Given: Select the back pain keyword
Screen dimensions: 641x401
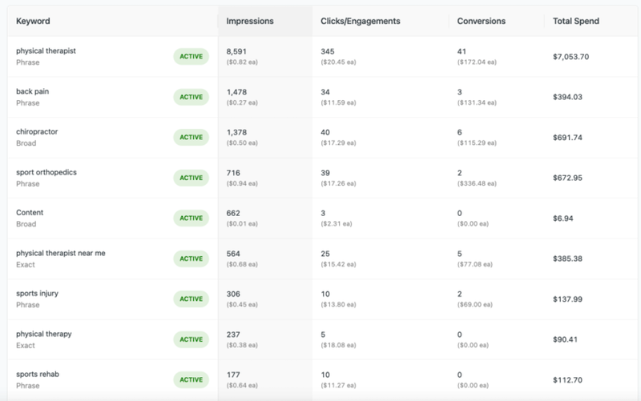Looking at the screenshot, I should tap(33, 92).
